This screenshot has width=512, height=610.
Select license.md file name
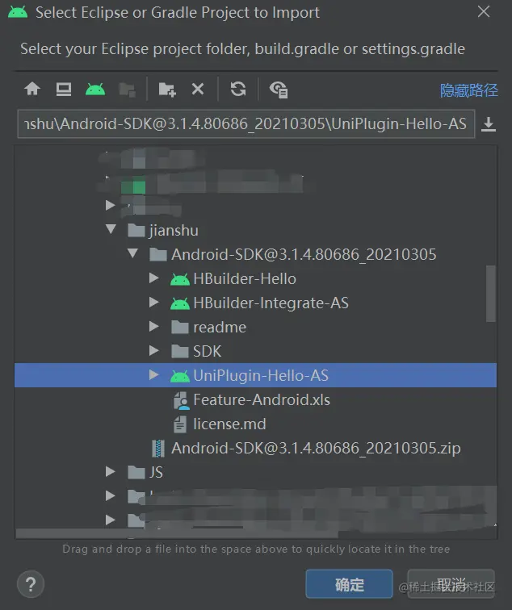pos(229,424)
